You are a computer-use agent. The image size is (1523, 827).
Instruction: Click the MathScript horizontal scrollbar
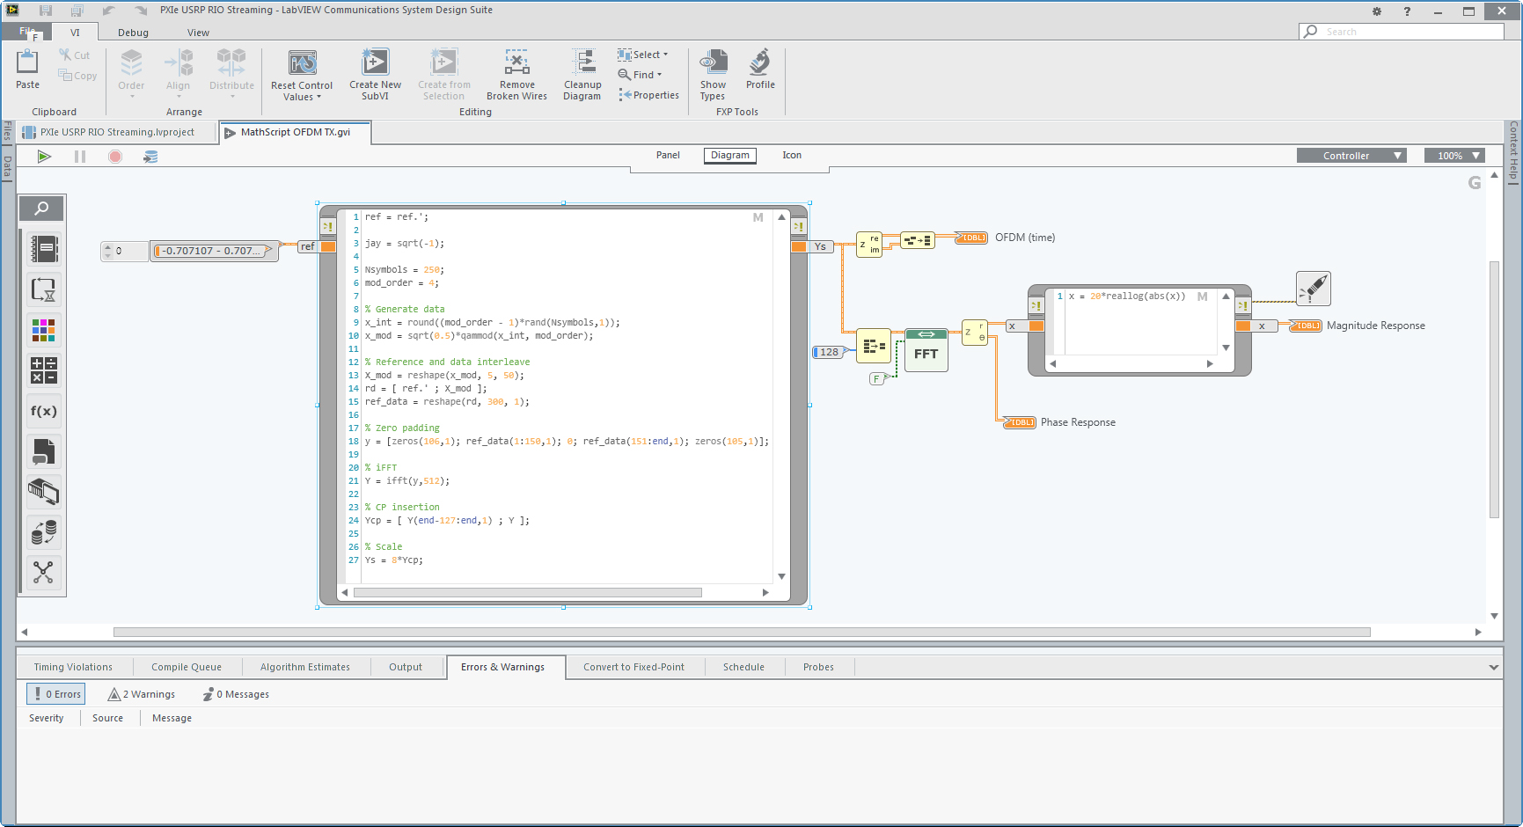pyautogui.click(x=528, y=592)
